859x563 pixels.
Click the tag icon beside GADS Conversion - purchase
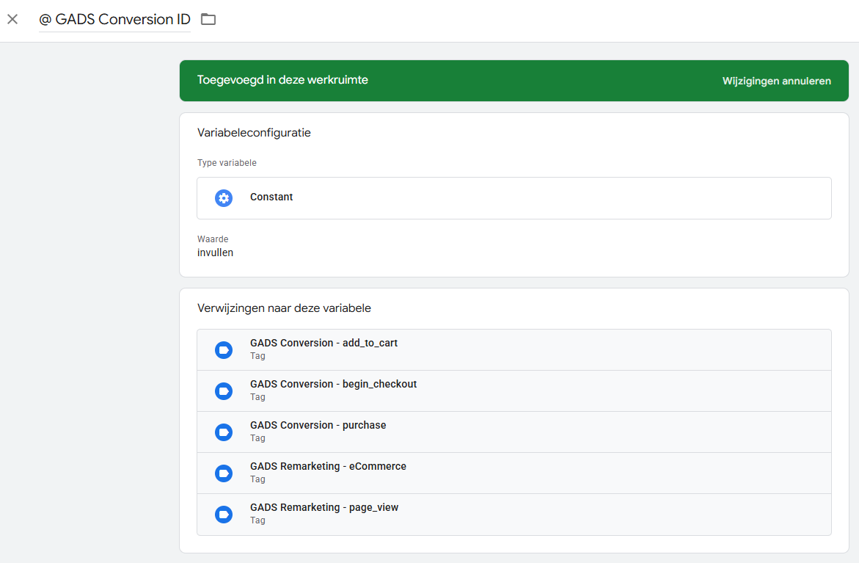tap(224, 432)
